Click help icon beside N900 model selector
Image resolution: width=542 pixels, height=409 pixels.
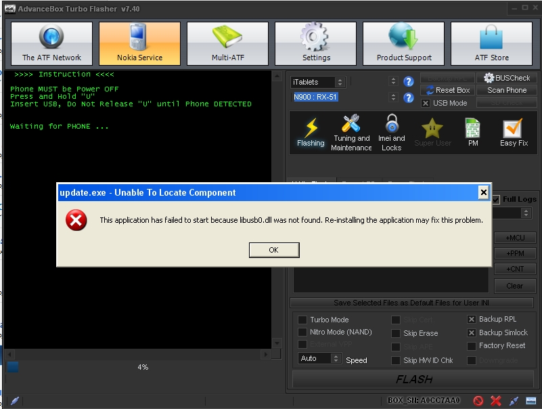409,98
